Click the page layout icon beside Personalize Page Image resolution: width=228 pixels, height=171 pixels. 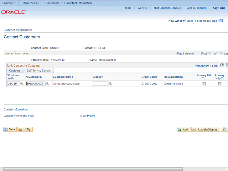221,21
